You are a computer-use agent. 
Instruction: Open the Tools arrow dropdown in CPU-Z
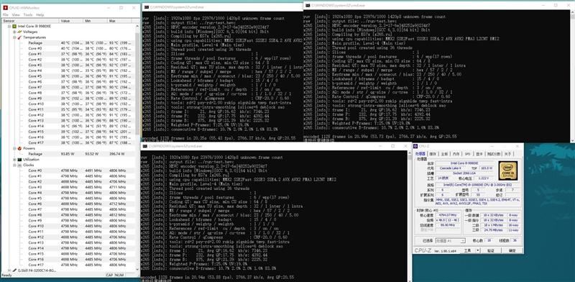click(x=478, y=250)
